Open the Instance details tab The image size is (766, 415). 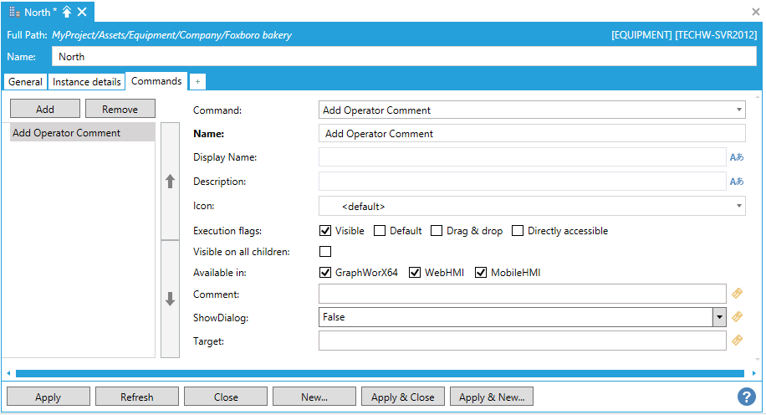86,82
